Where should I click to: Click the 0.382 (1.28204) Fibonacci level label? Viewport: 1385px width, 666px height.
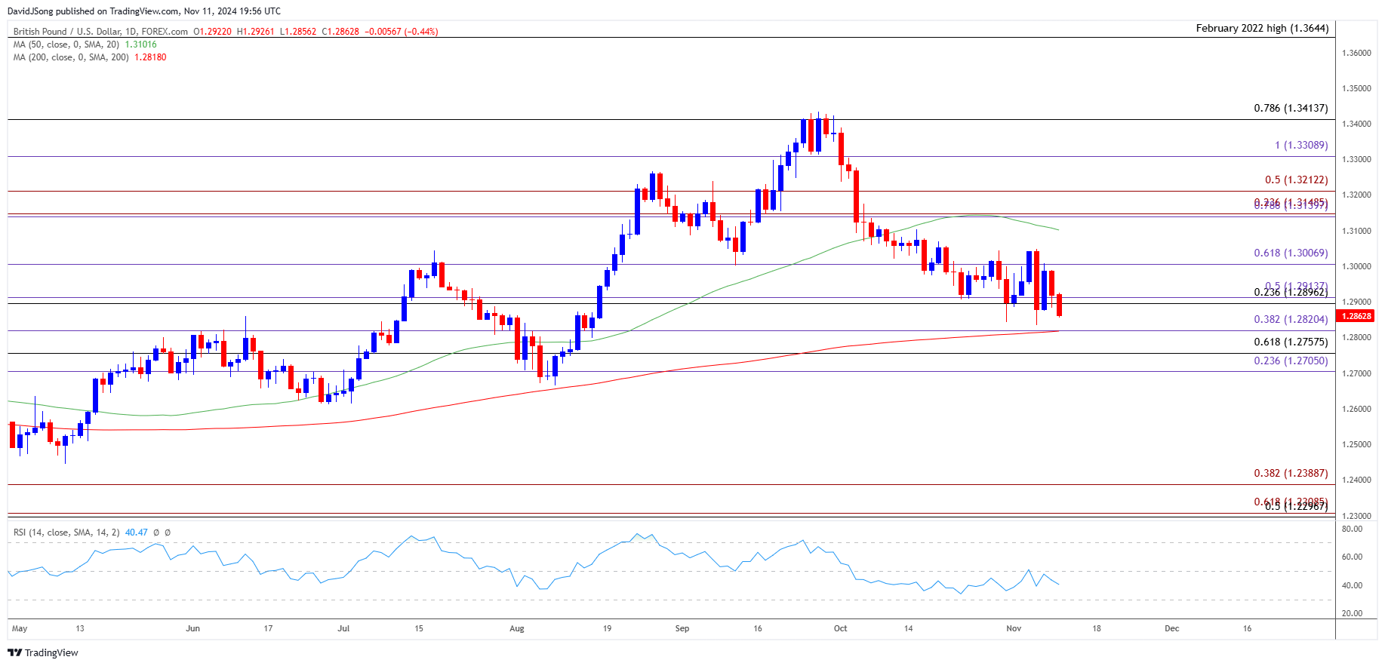[x=1290, y=319]
